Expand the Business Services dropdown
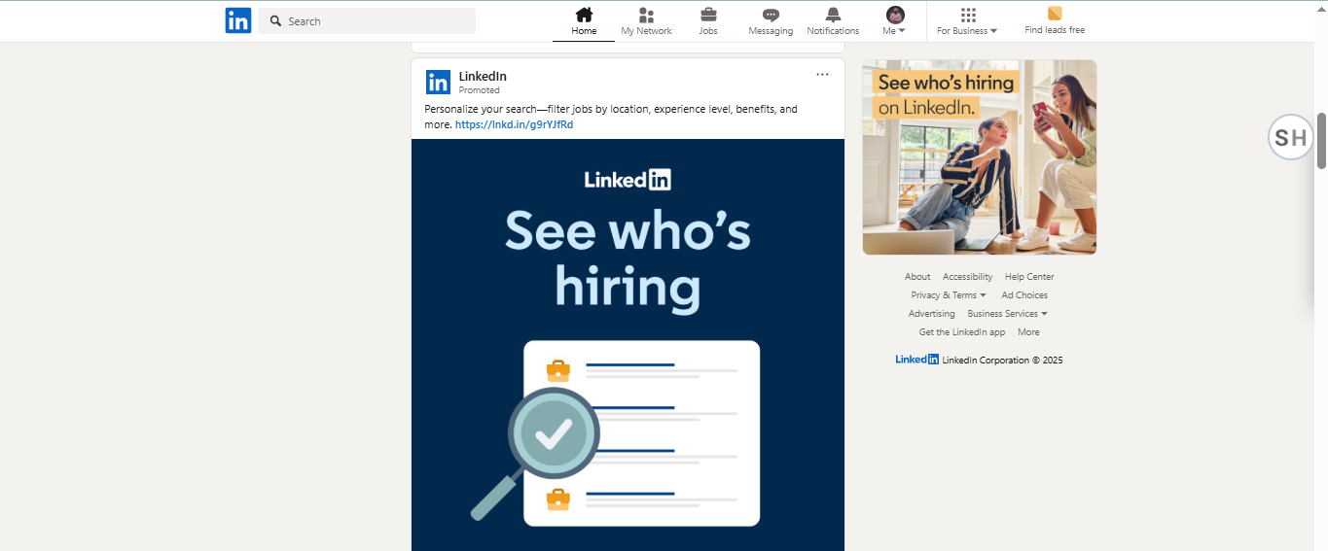 tap(1007, 314)
